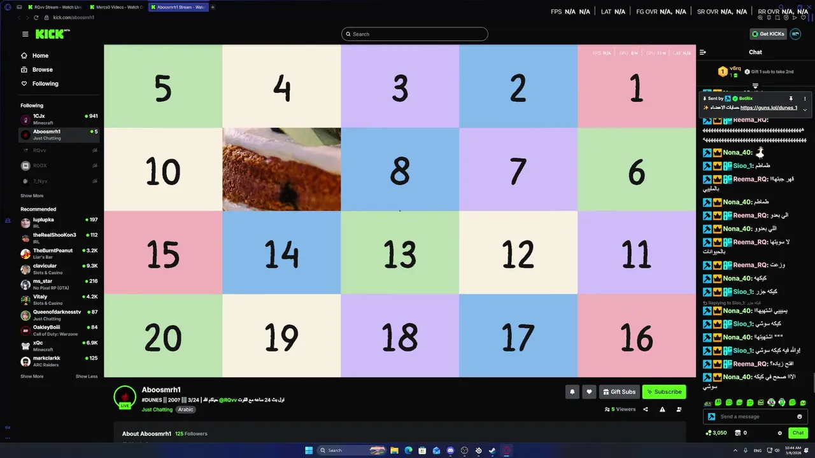Click the kick.com address bar

[73, 17]
